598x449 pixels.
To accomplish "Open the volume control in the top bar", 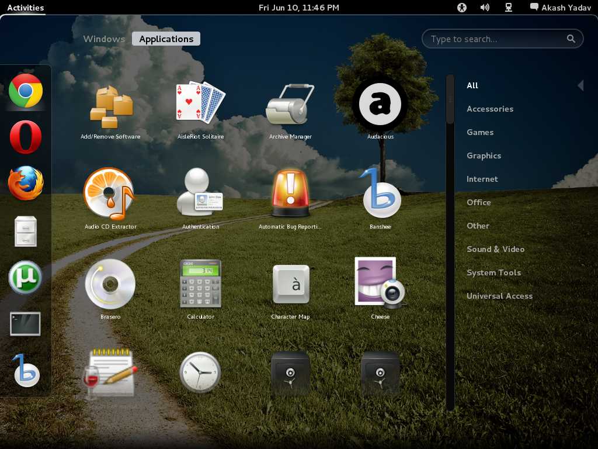I will [x=485, y=8].
